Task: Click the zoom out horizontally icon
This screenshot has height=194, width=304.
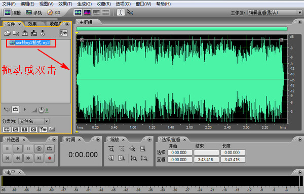Action: pos(122,149)
